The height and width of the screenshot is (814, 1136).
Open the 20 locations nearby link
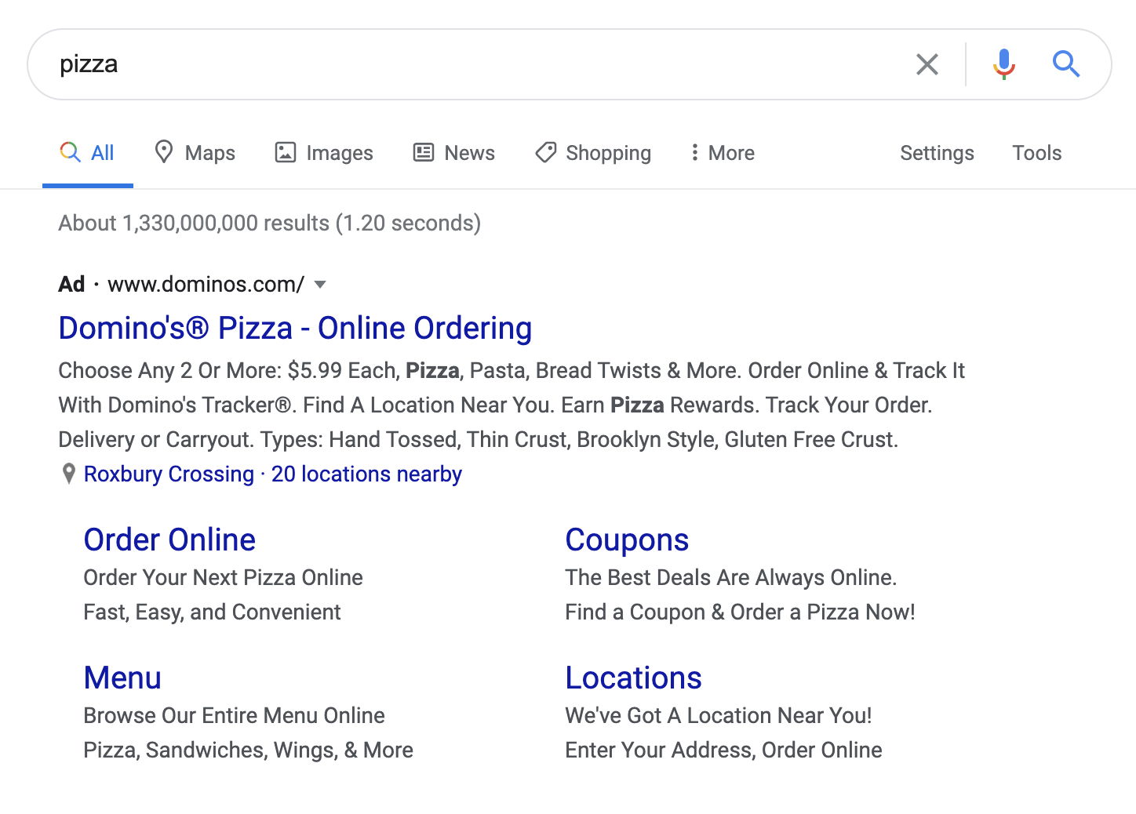click(366, 474)
